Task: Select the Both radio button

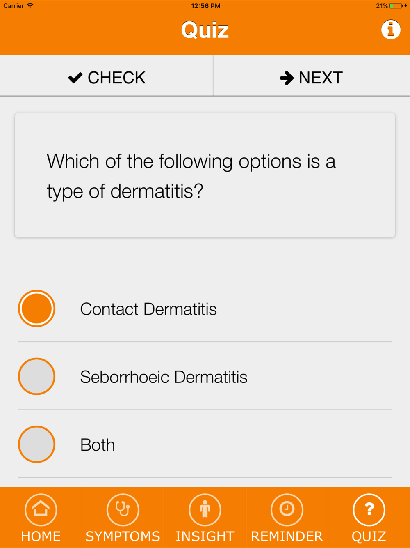Action: pos(36,444)
